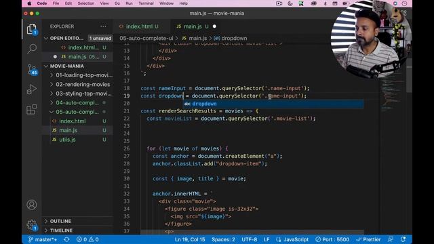Click the battery icon in macOS menu bar
Image resolution: width=434 pixels, height=244 pixels.
pyautogui.click(x=345, y=3)
